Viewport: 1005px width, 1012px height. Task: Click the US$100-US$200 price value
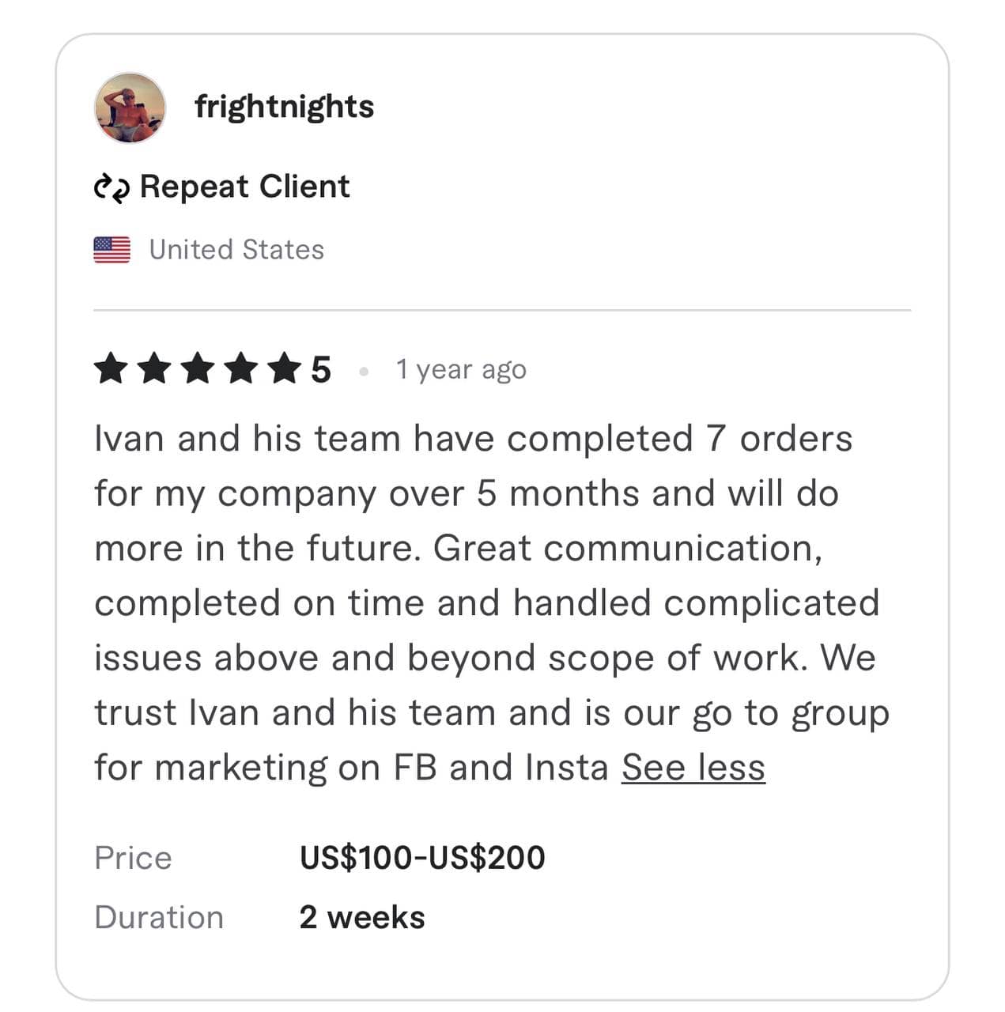(422, 858)
